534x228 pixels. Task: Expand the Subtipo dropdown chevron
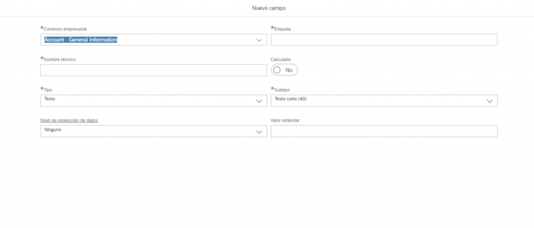(x=490, y=101)
